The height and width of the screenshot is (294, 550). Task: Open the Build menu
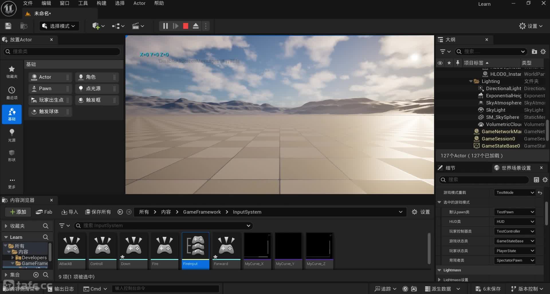pyautogui.click(x=101, y=3)
